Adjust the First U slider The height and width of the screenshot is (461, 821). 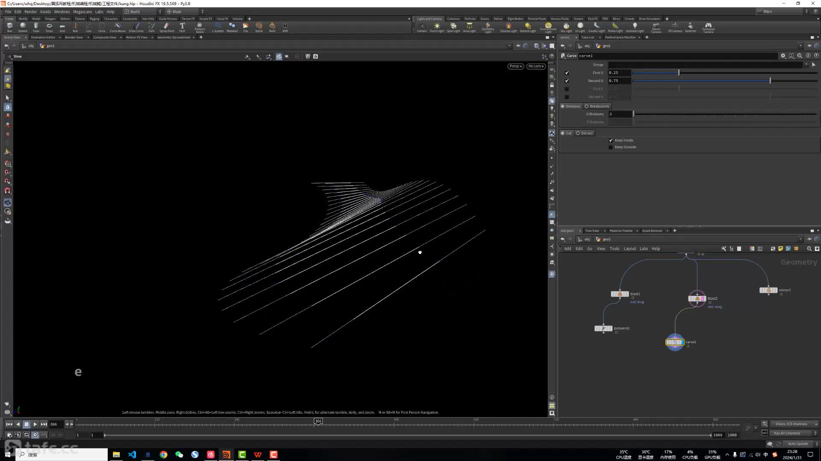tap(725, 73)
